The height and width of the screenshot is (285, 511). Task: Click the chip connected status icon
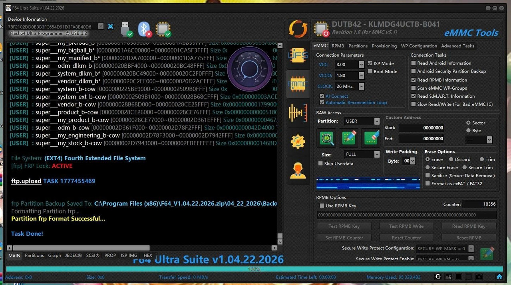point(163,29)
